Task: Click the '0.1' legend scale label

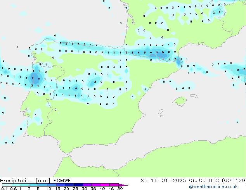Action: pos(4,188)
